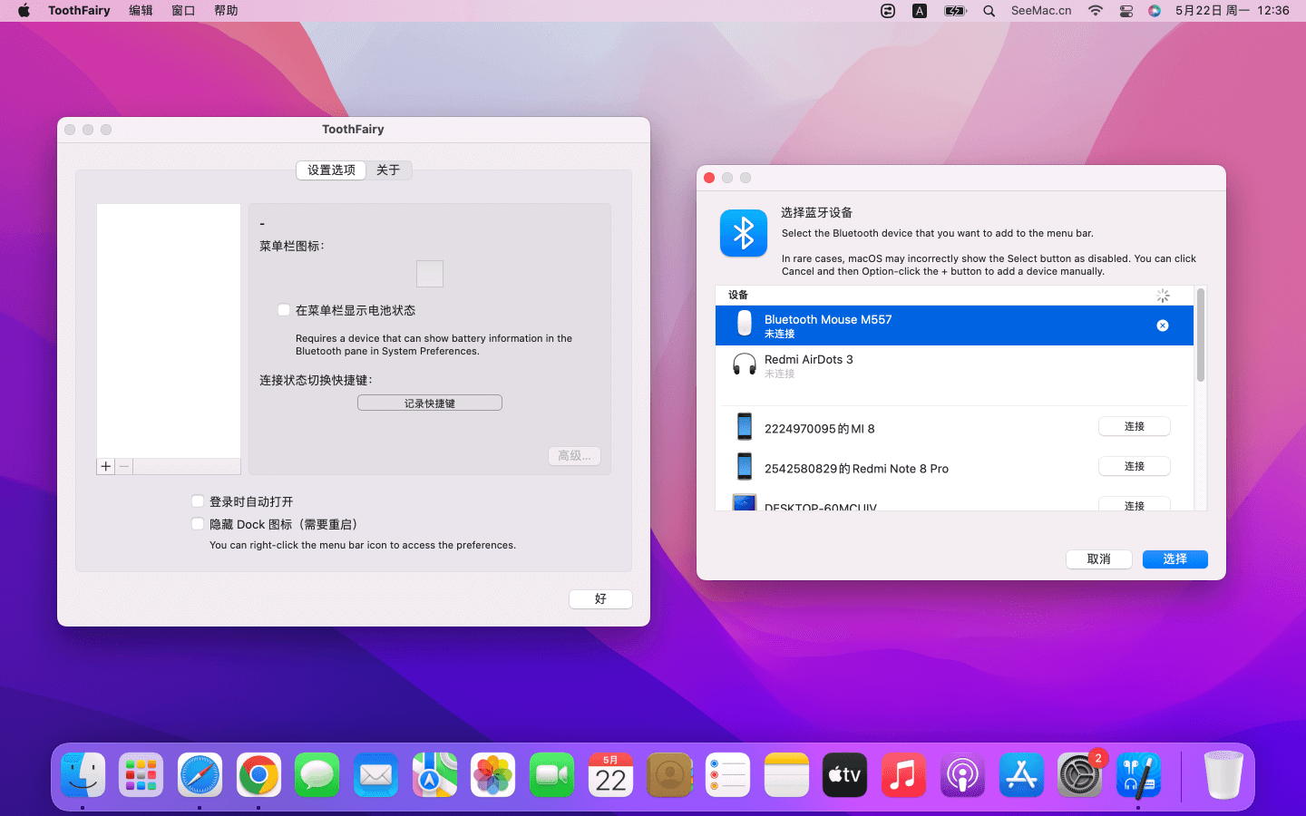Click 记录快捷键 button
Screen dimensions: 1306x816
(x=430, y=403)
